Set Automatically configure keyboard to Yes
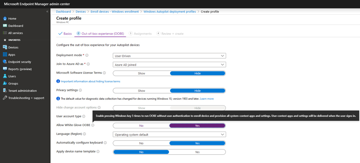 point(197,143)
